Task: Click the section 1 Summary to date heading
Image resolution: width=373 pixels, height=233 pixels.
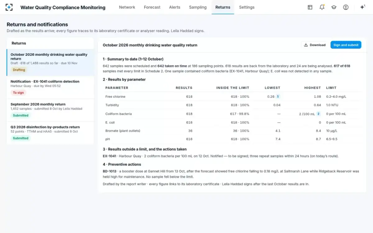Action: (x=133, y=59)
